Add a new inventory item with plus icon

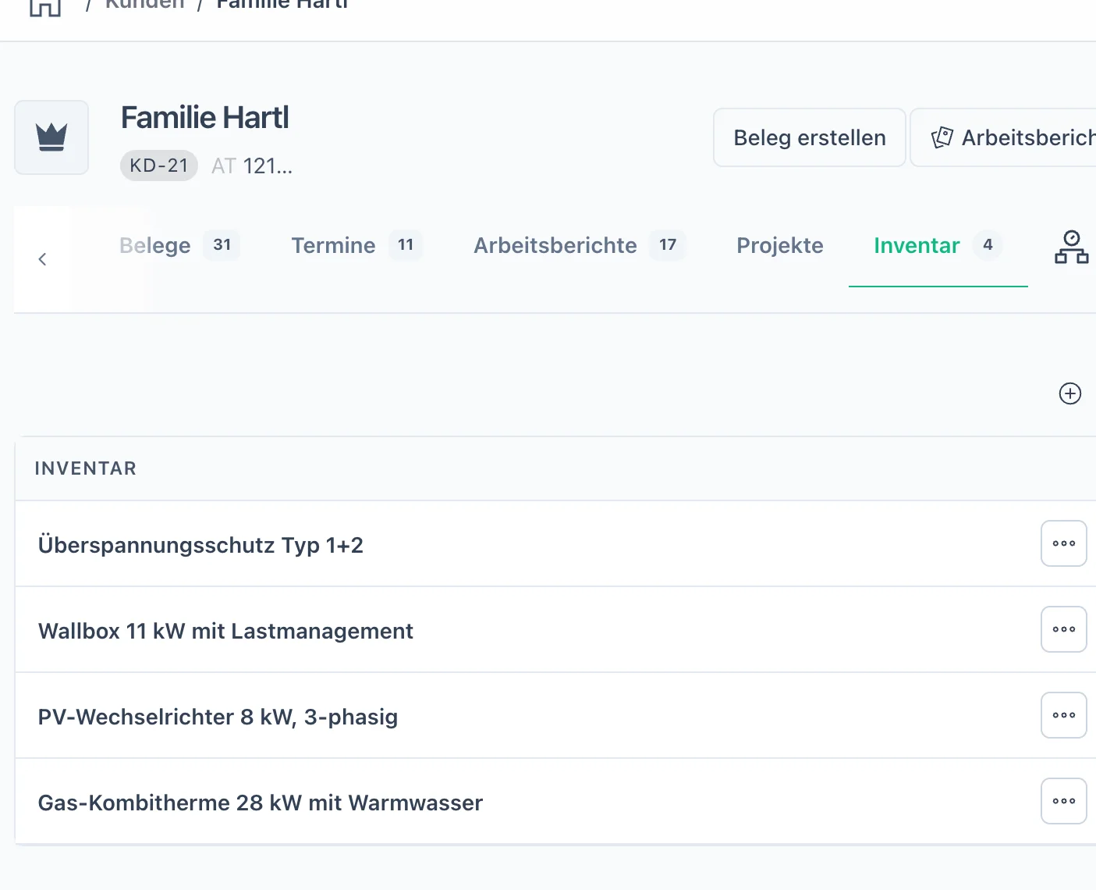(x=1070, y=393)
